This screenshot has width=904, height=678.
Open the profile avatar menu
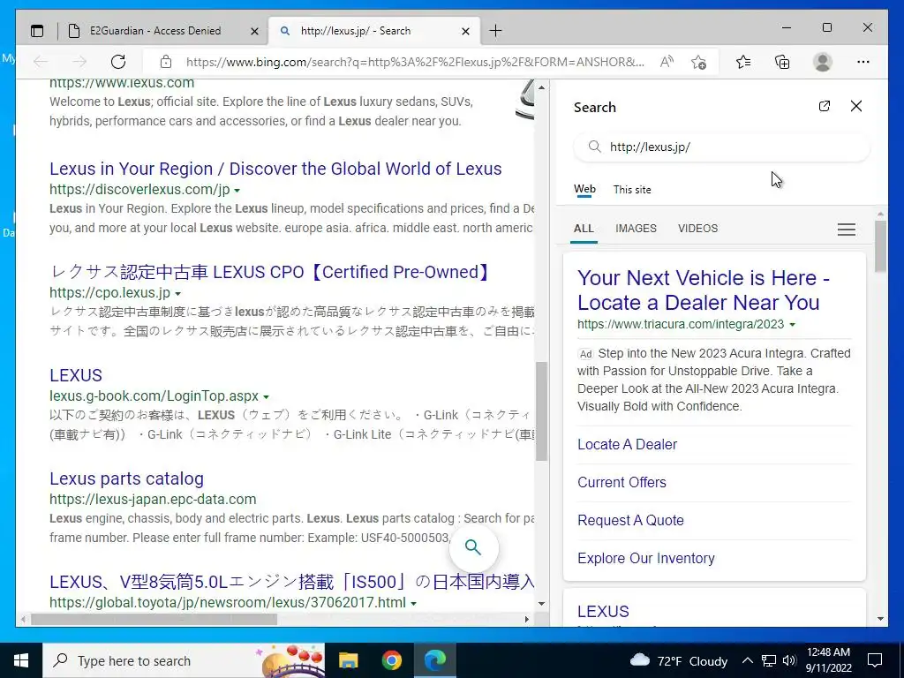tap(822, 62)
